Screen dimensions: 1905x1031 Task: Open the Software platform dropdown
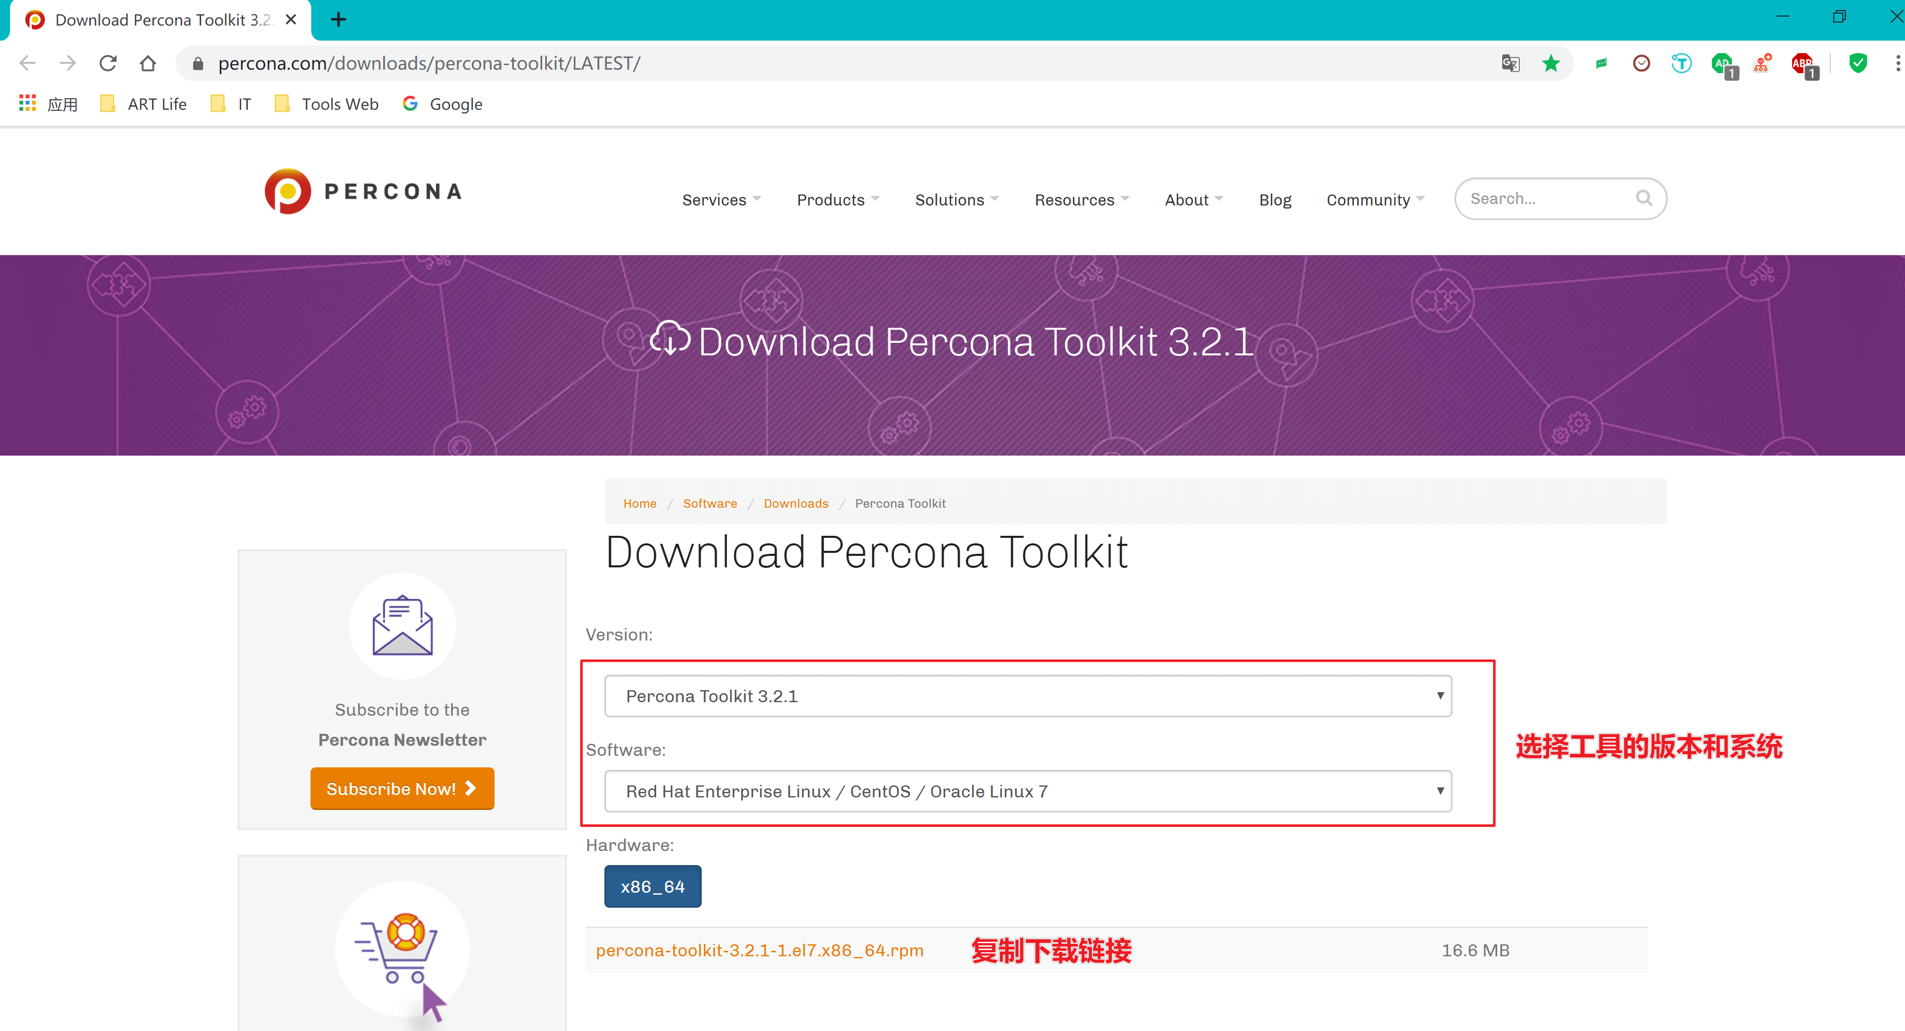coord(1027,791)
